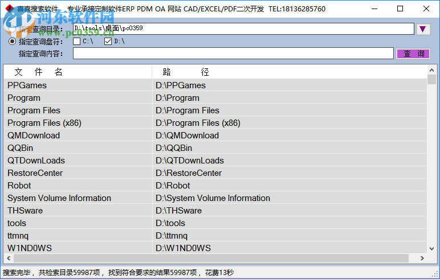Screen dimensions: 440x279
Task: Minimize the search software window
Action: (x=374, y=9)
